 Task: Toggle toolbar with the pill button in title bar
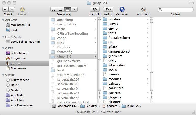click(191, 3)
